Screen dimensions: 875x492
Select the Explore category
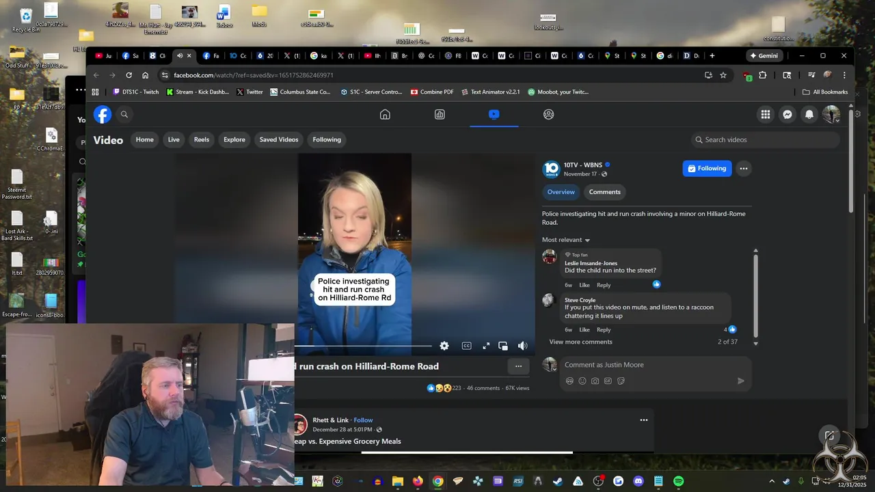234,139
